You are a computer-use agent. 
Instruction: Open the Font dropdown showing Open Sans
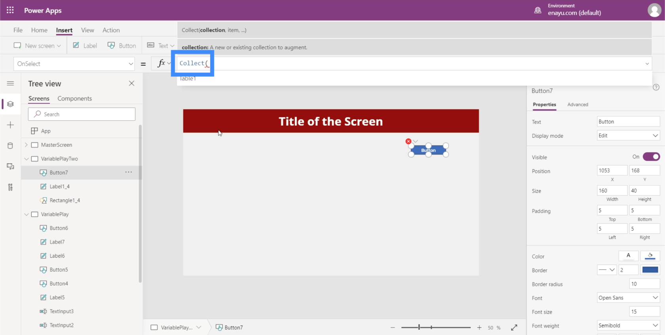(628, 297)
